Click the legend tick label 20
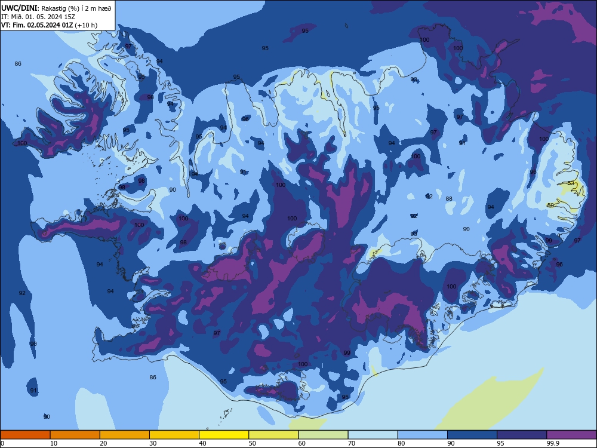Viewport: 597px width, 448px height. click(103, 443)
